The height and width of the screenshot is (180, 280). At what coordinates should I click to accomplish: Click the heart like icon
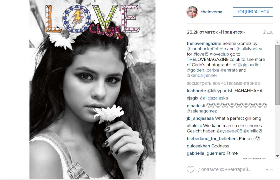click(x=191, y=169)
